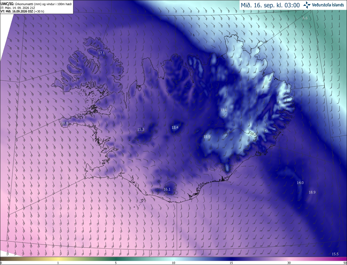This screenshot has width=347, height=265.
Task: Click the 18.9 value over southeastern sea
Action: [x=312, y=192]
